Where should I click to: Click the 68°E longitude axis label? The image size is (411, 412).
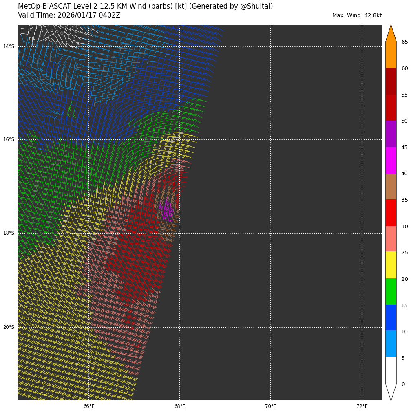[180, 406]
